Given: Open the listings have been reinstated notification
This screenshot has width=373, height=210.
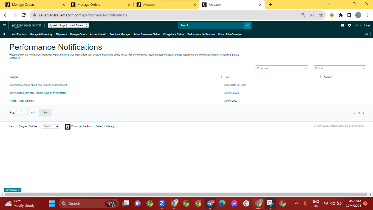Looking at the screenshot, I should click(x=38, y=93).
